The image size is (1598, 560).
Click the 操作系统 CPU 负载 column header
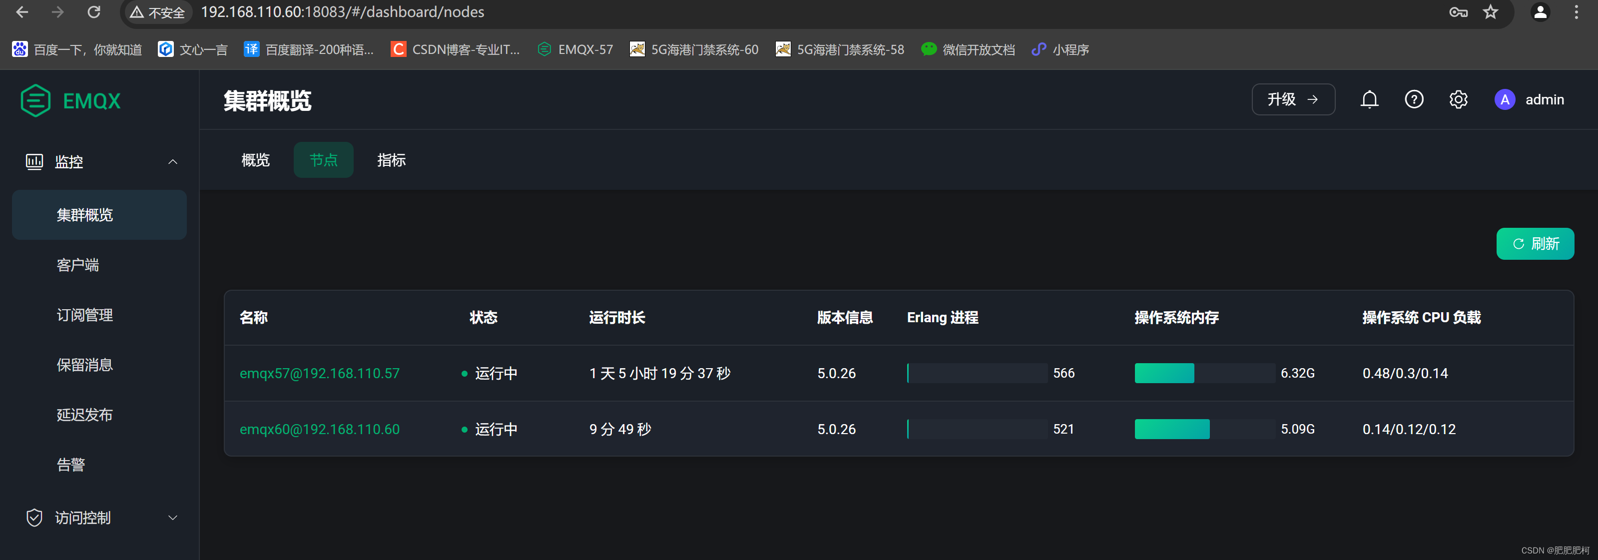pos(1422,318)
